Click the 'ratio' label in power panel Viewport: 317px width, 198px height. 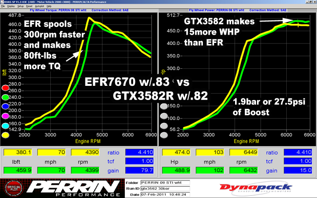coord(272,153)
